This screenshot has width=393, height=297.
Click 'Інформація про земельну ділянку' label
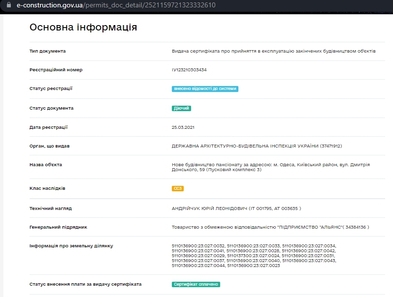coord(71,246)
